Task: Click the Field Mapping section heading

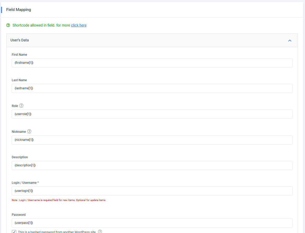Action: pyautogui.click(x=19, y=10)
